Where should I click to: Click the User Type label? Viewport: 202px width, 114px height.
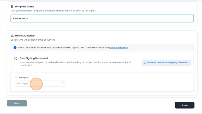(x=23, y=78)
